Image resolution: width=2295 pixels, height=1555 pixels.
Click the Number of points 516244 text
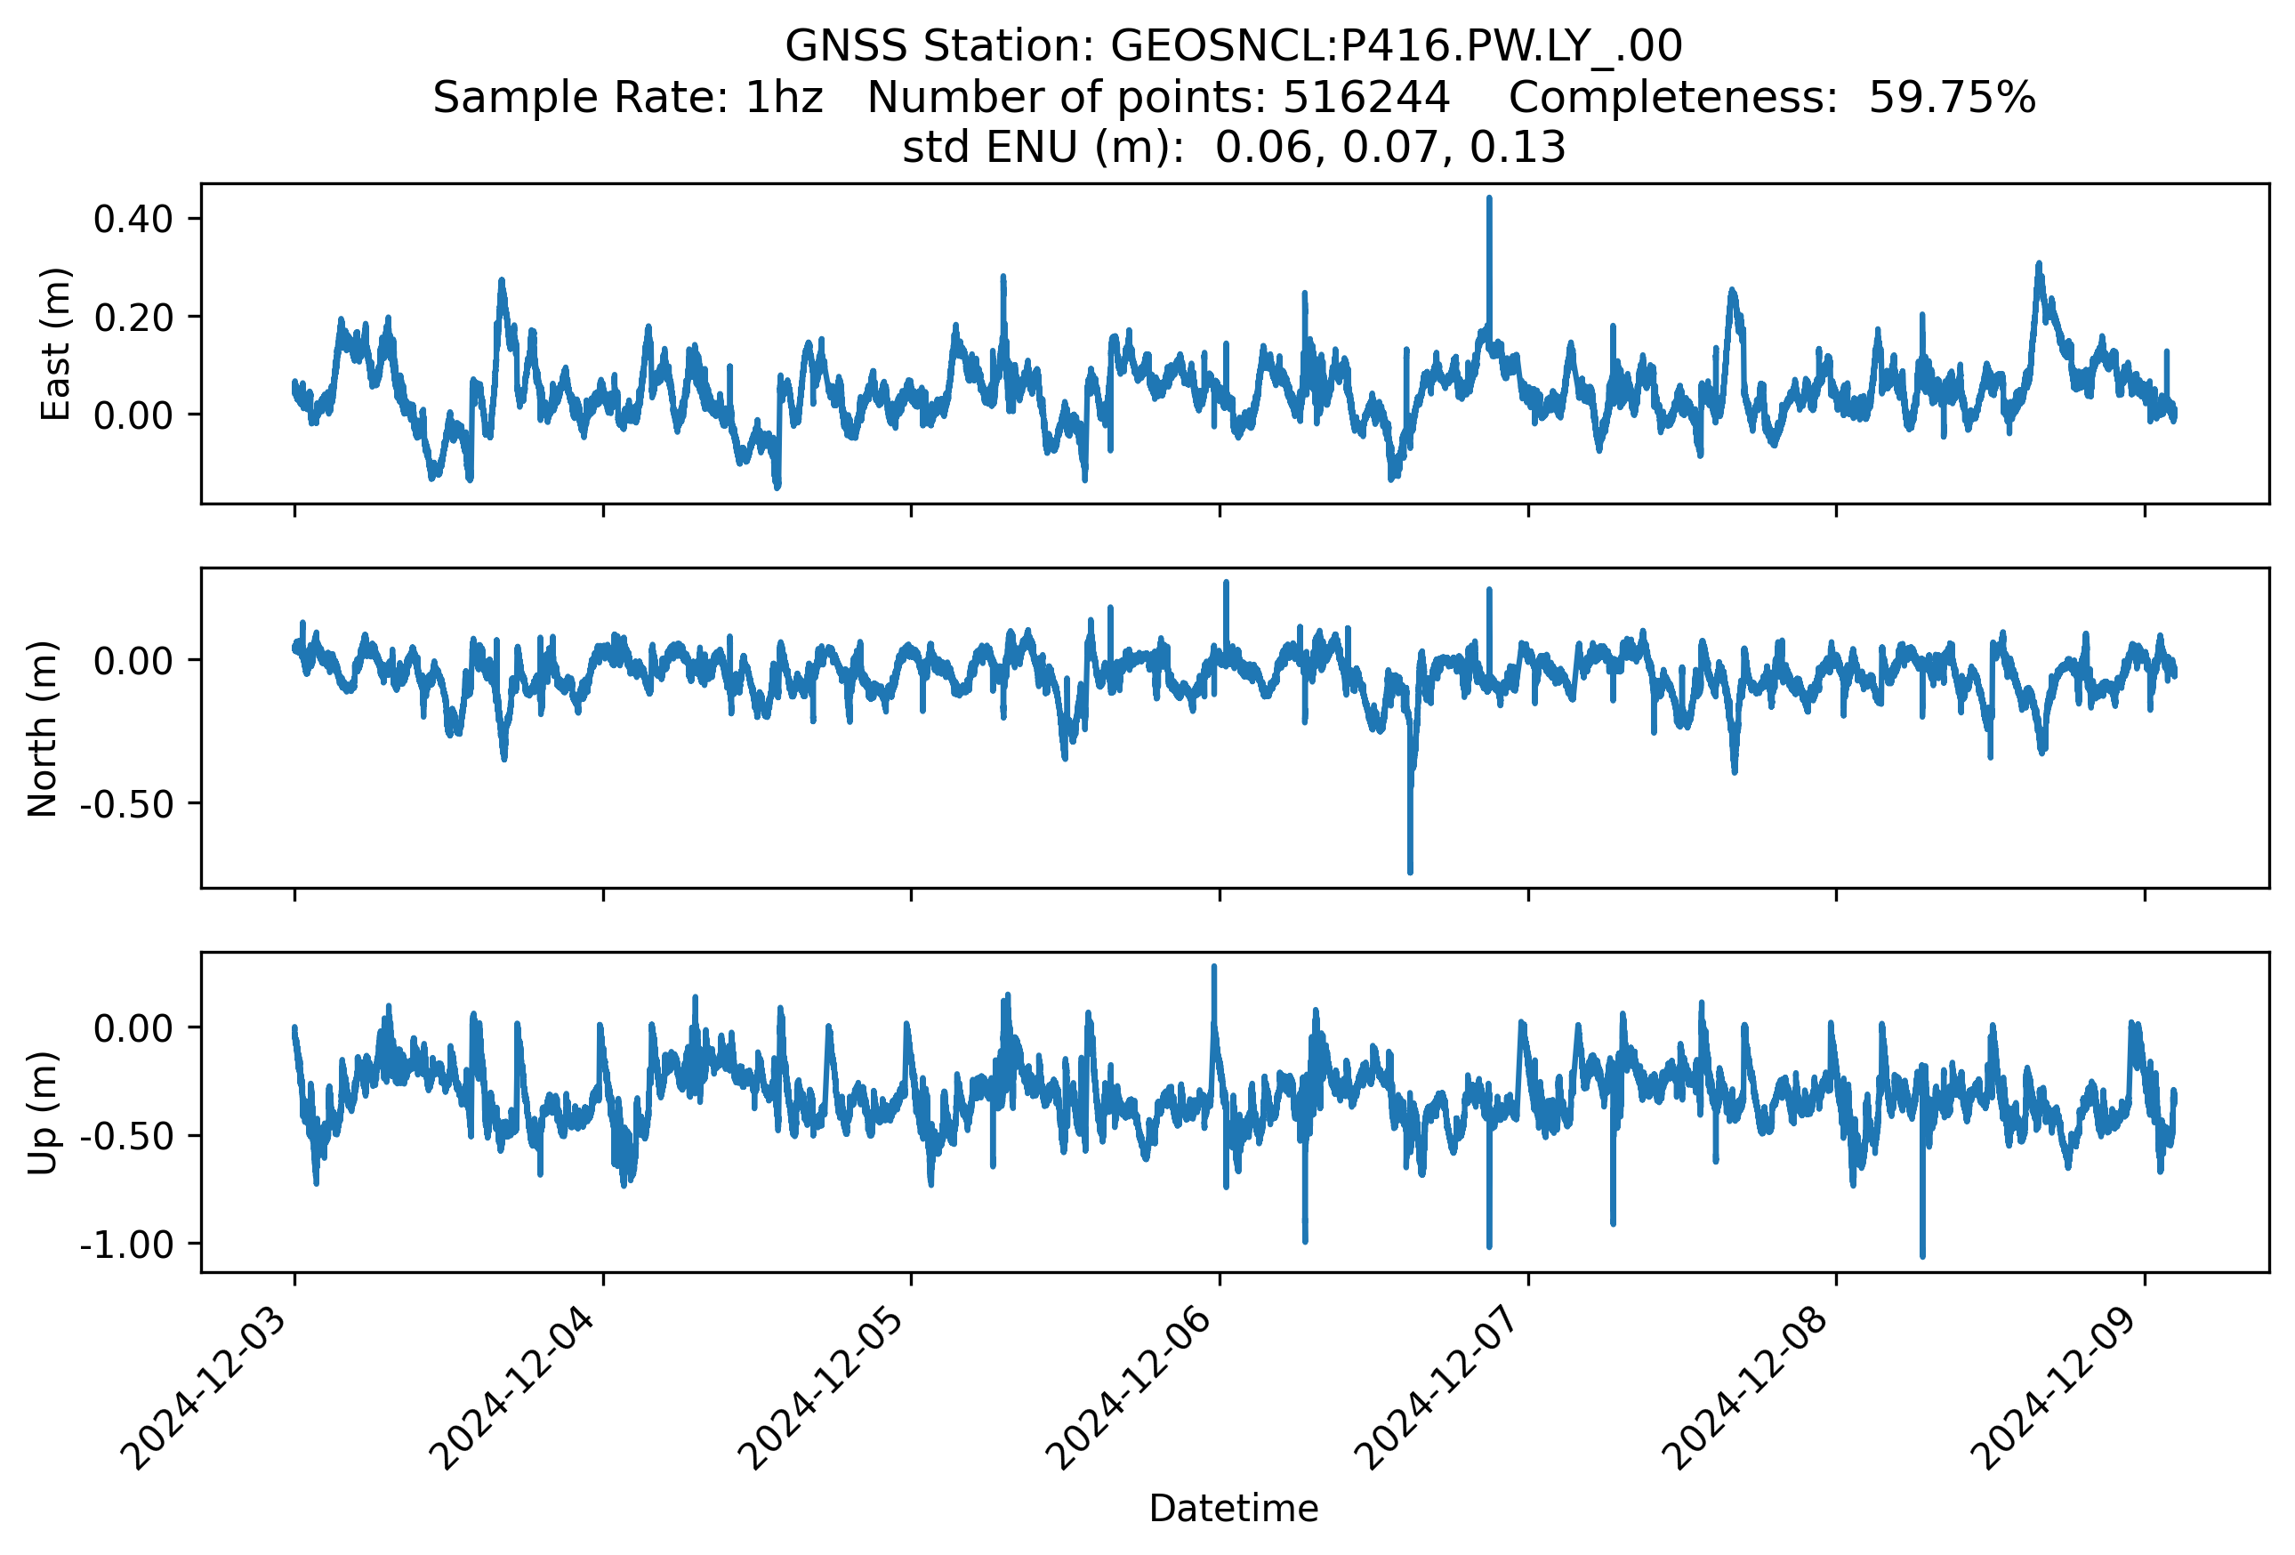pos(1157,97)
